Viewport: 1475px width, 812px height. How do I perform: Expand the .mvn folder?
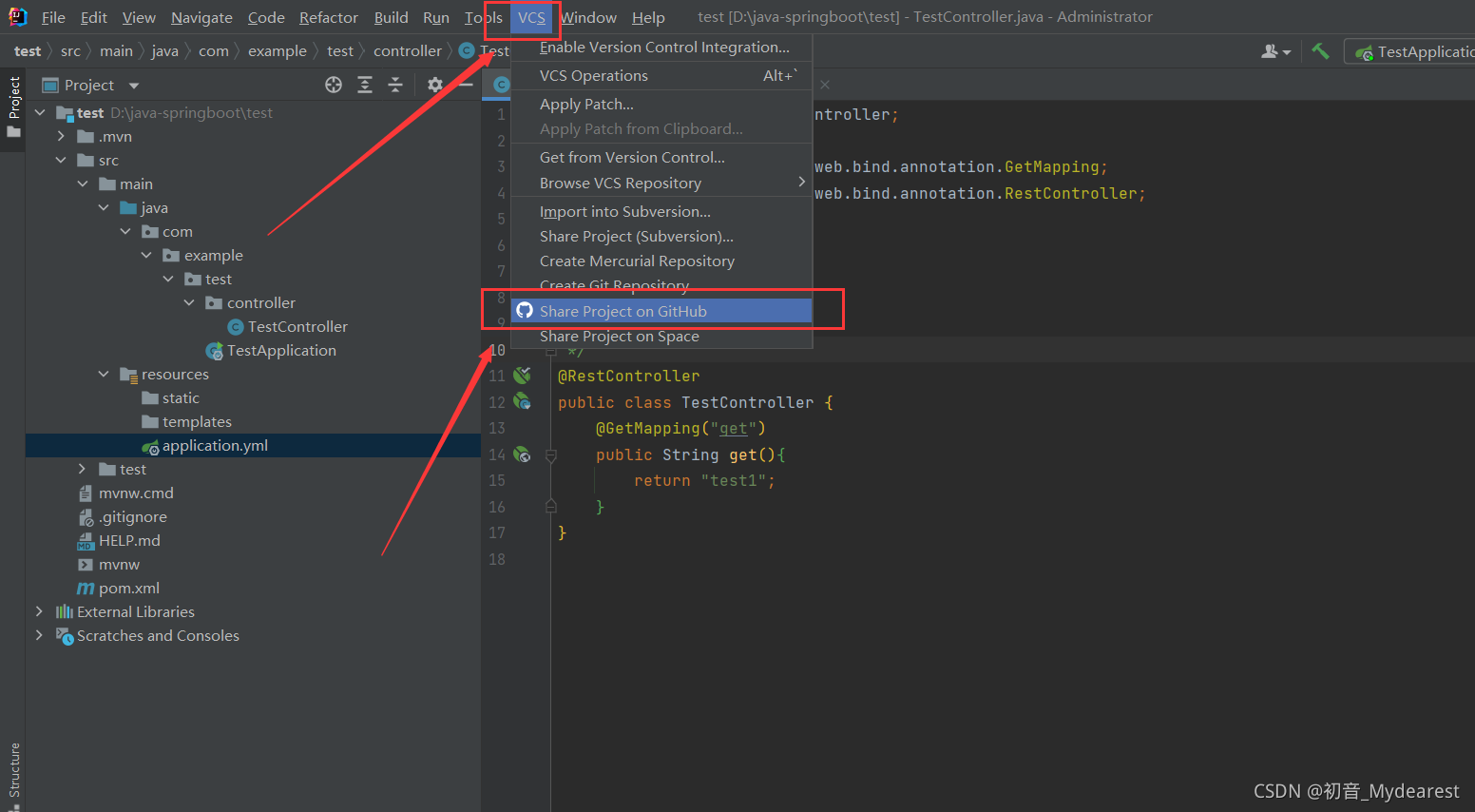click(x=61, y=136)
